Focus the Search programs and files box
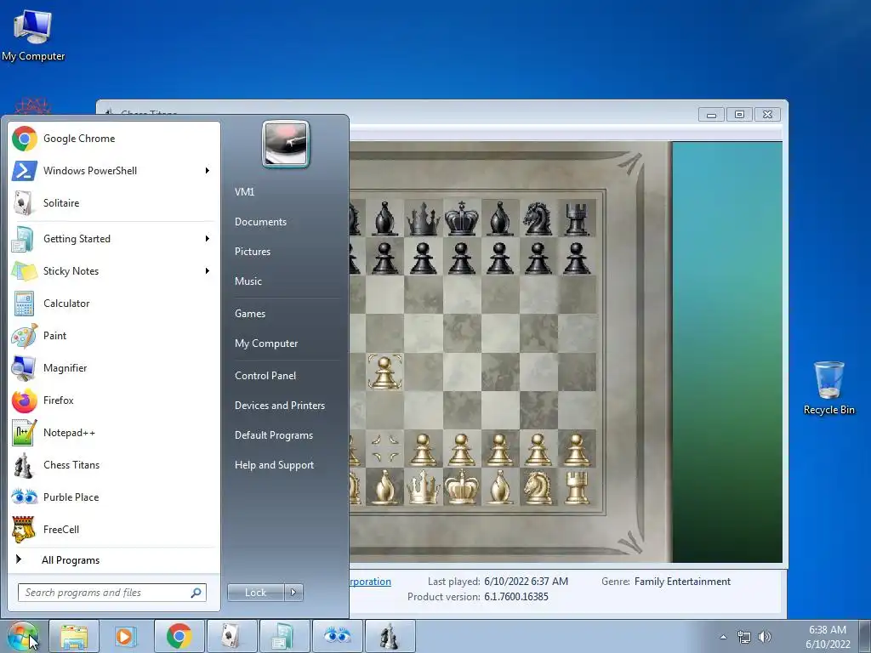This screenshot has width=871, height=653. [x=111, y=593]
